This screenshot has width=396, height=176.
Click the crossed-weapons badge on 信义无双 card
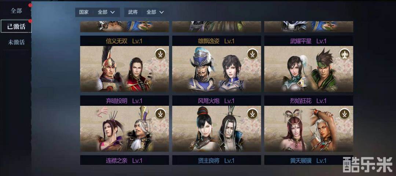coord(160,54)
